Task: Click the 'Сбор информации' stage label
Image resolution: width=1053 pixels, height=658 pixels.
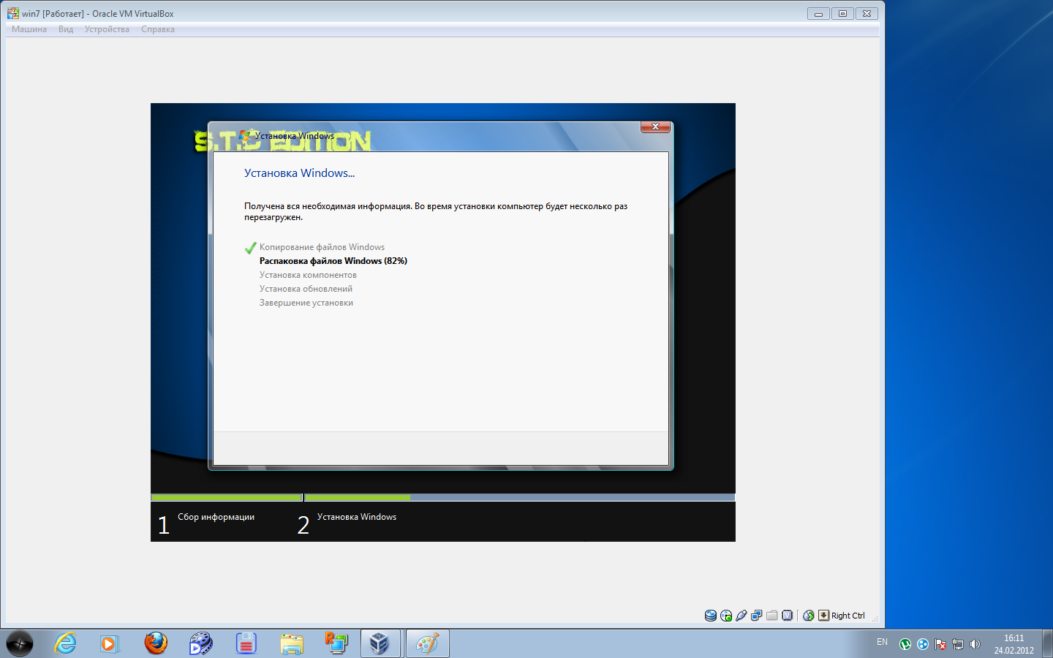Action: coord(216,517)
